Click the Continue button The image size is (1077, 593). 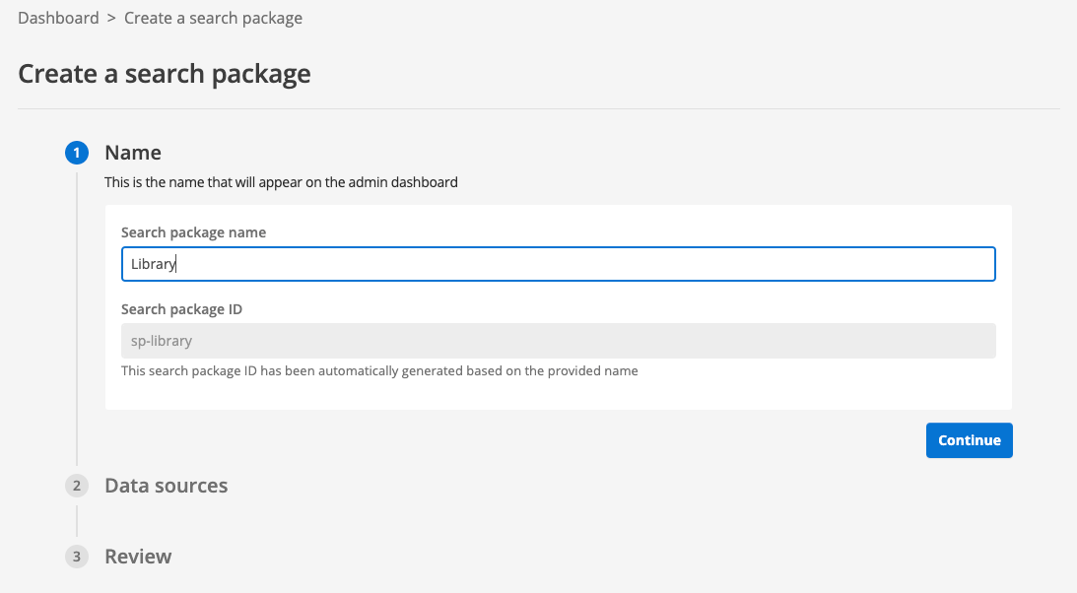969,440
